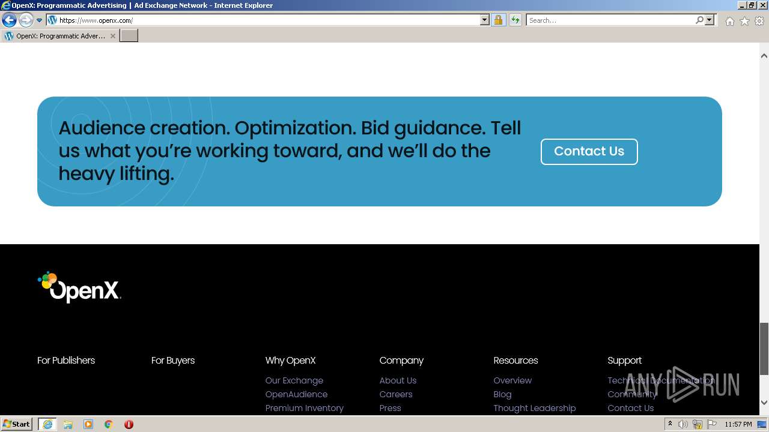This screenshot has height=432, width=769.
Task: Click the browser Search box
Action: pos(610,20)
